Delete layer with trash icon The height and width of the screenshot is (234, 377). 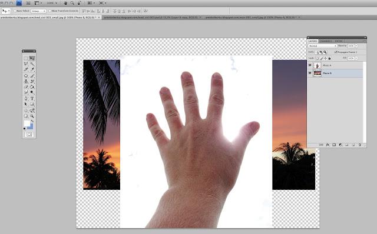pos(360,145)
